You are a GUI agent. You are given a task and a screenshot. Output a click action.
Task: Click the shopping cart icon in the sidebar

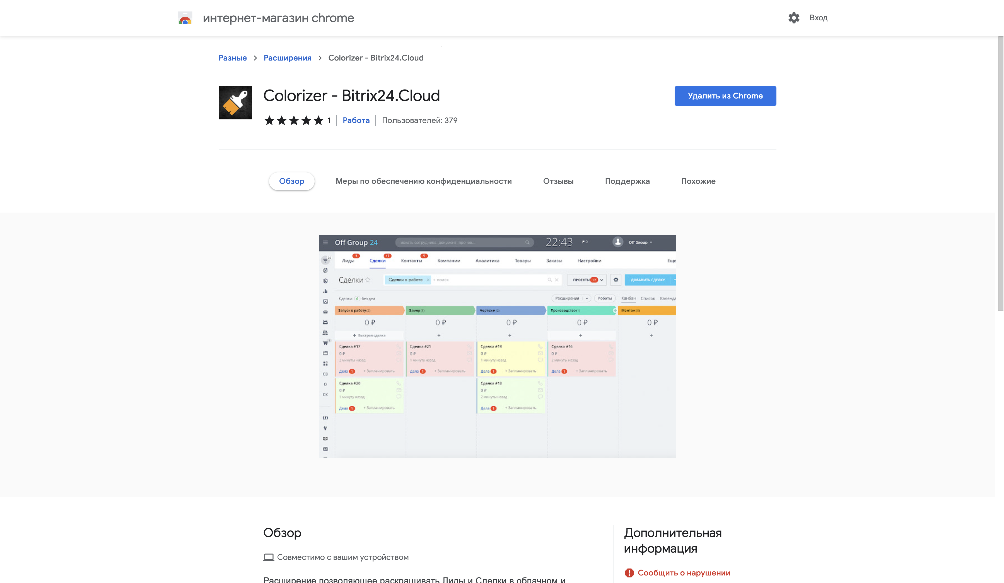pyautogui.click(x=325, y=342)
